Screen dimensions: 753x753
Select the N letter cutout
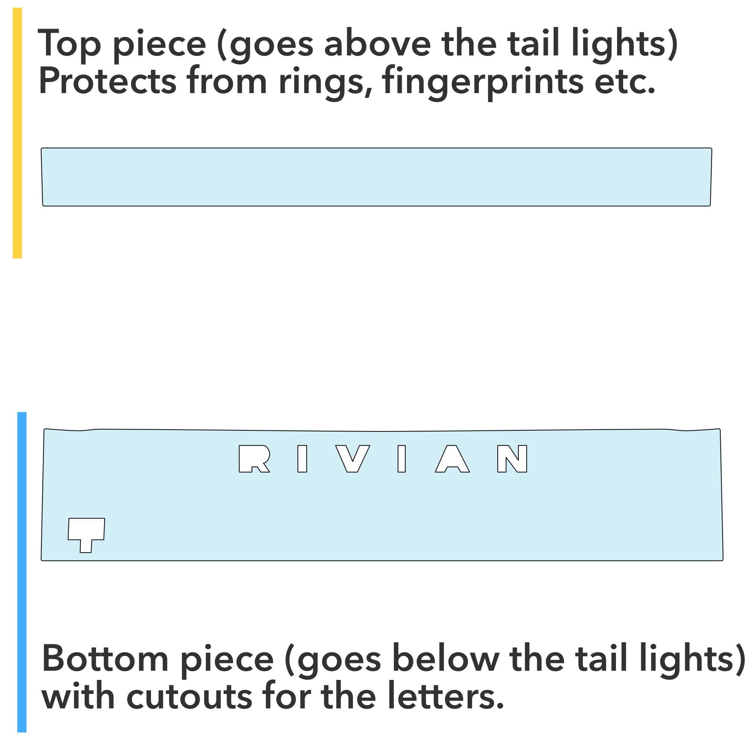tap(512, 459)
